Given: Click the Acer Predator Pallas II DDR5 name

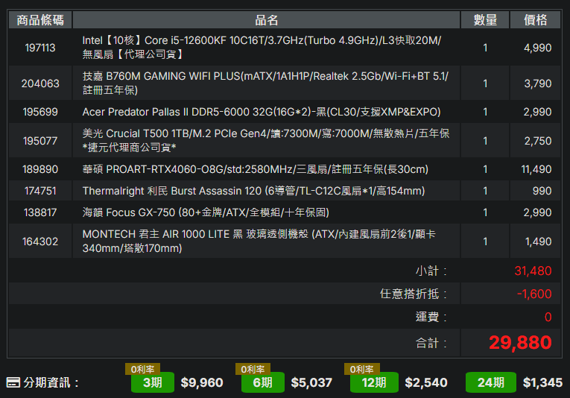Looking at the screenshot, I should (262, 112).
